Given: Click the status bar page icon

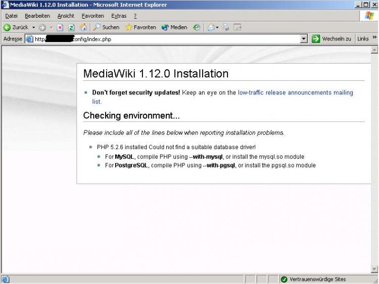Looking at the screenshot, I should click(6, 279).
